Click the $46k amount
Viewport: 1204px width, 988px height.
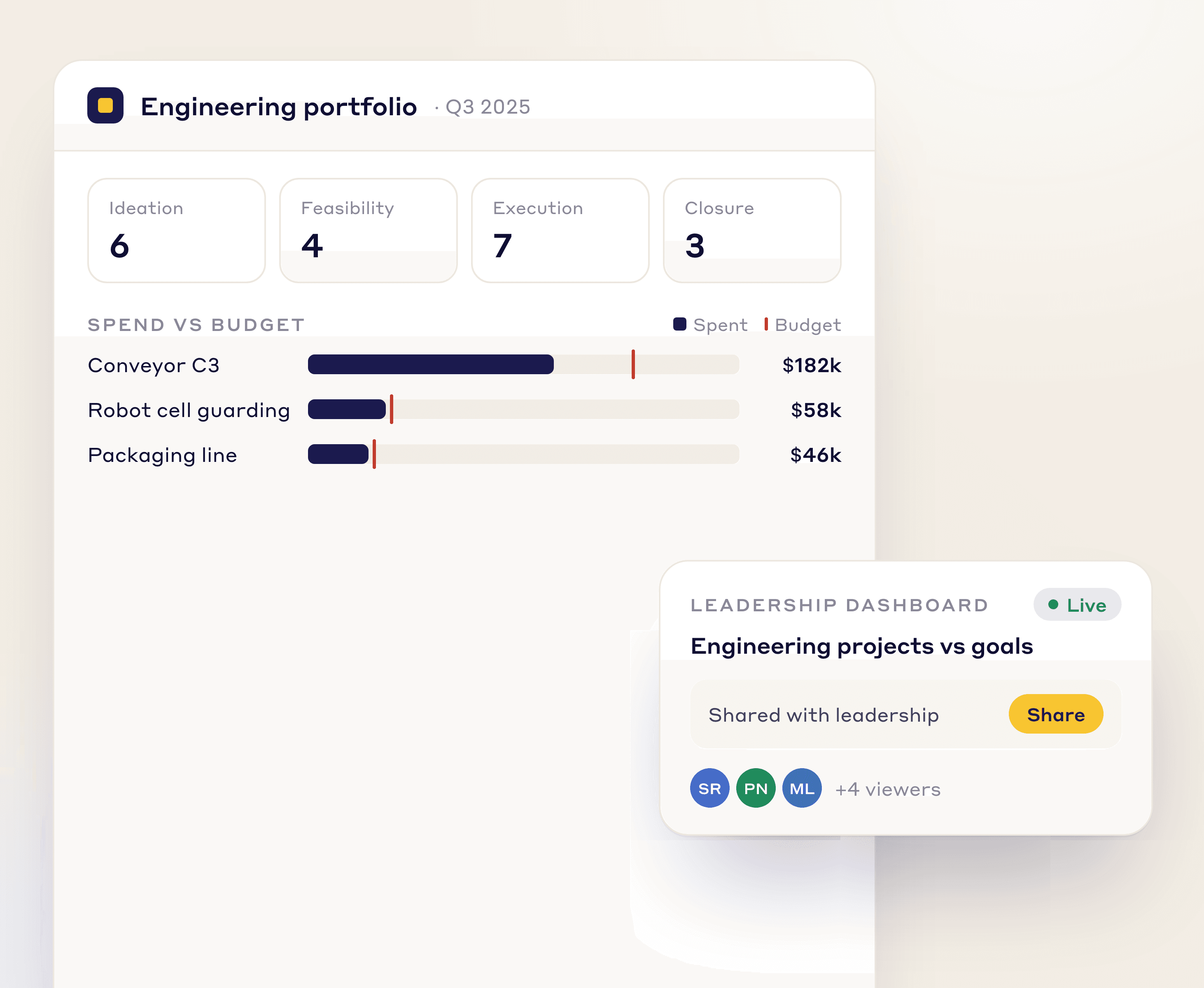(815, 455)
